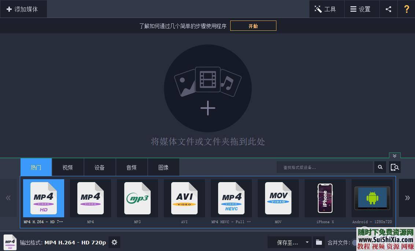The height and width of the screenshot is (251, 415).
Task: Choose the MP4 HEVC Full HD preset
Action: click(231, 198)
